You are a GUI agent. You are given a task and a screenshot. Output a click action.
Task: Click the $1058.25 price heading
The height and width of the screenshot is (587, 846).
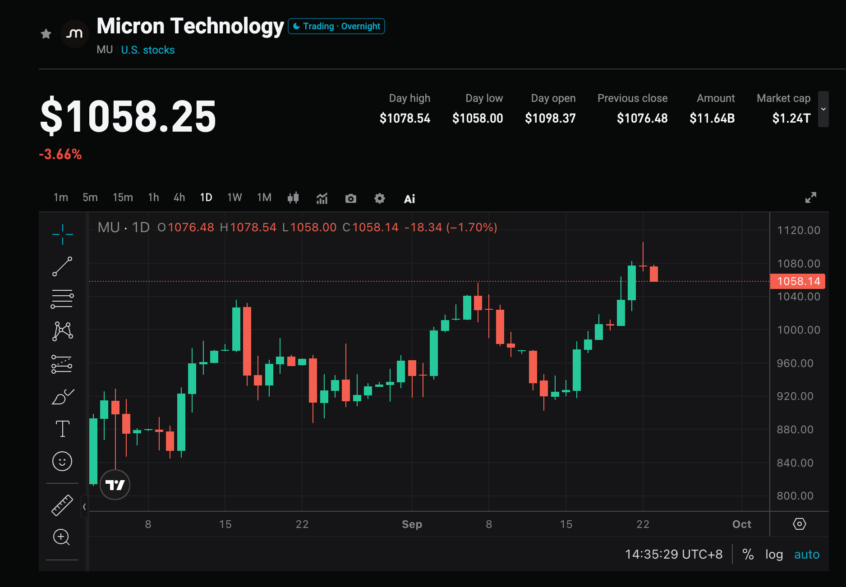tap(129, 116)
